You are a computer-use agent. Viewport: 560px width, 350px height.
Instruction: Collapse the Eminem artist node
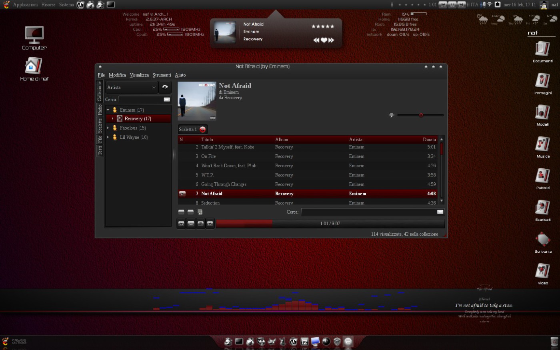pos(108,110)
